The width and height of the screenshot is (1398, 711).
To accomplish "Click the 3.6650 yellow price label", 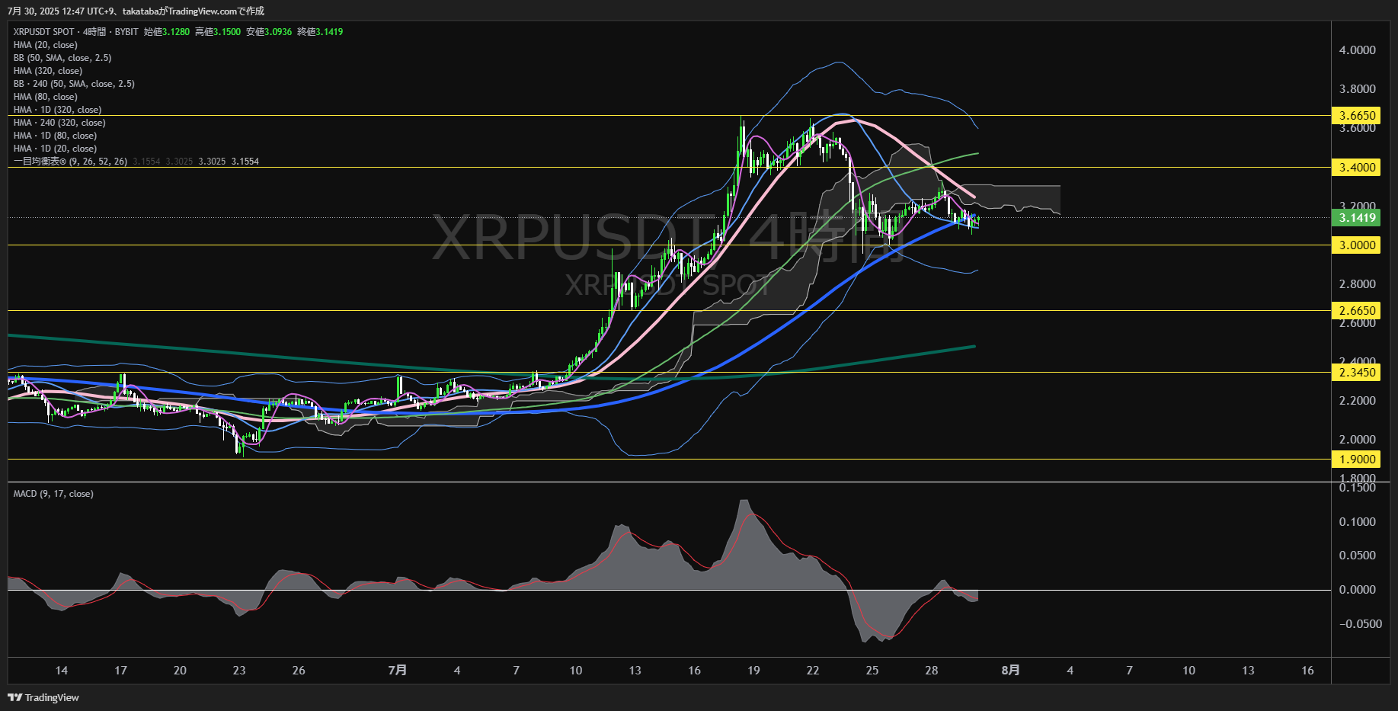I will tap(1358, 116).
